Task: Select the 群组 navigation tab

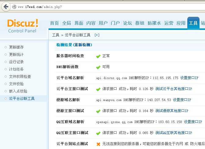Action: (x=140, y=23)
